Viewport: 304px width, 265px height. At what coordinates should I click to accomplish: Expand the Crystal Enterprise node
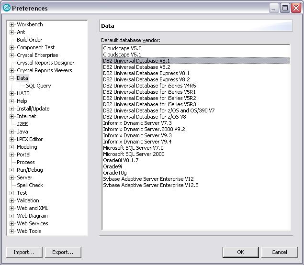coord(11,55)
